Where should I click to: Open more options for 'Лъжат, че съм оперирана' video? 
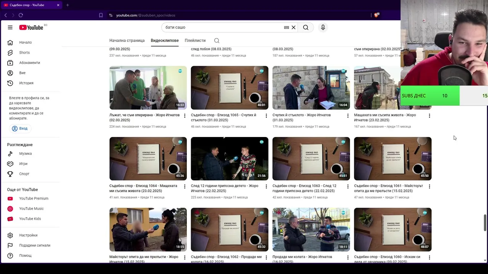click(185, 116)
